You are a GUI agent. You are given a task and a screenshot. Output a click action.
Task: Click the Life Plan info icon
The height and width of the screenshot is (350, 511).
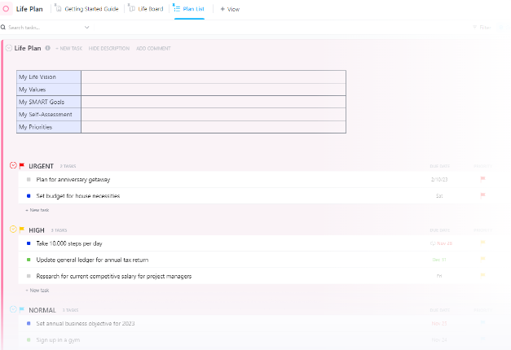47,48
